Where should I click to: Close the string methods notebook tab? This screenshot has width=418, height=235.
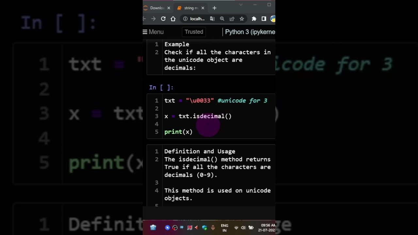click(x=203, y=8)
